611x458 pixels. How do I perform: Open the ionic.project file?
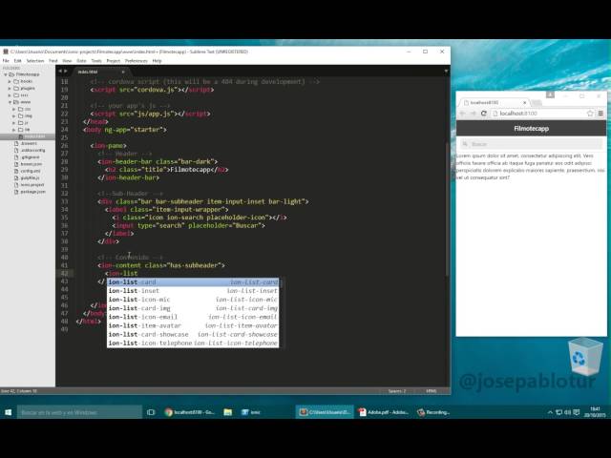pyautogui.click(x=32, y=184)
